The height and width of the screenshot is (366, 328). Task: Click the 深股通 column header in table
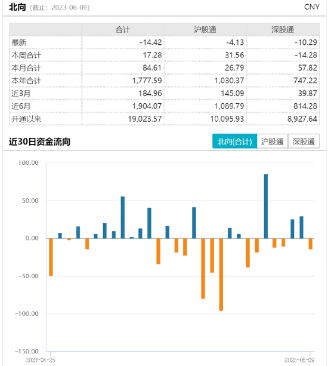tap(283, 30)
